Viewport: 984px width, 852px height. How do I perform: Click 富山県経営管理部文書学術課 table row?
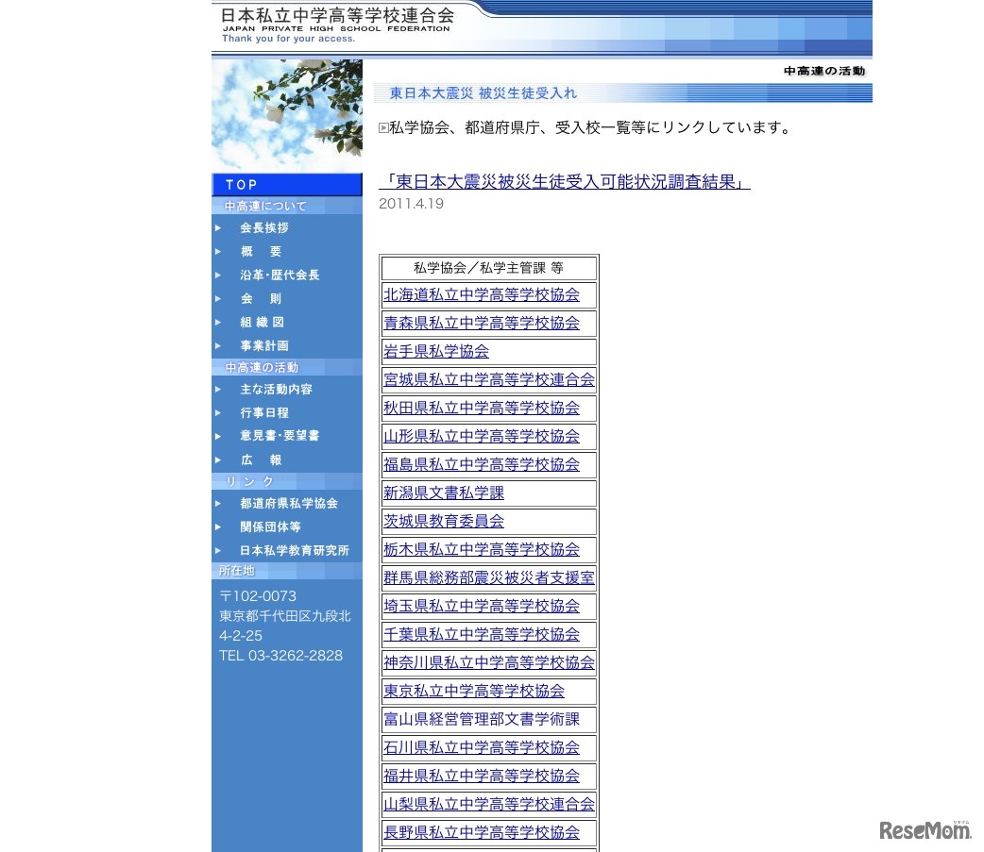click(489, 719)
